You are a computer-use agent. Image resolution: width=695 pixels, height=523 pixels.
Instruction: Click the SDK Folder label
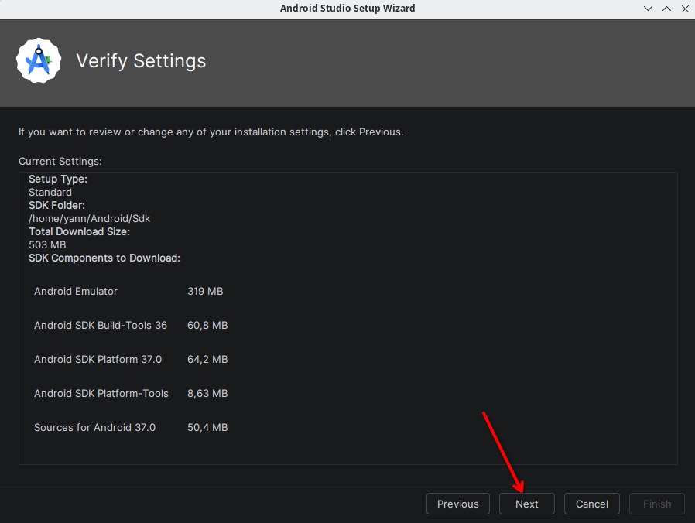point(56,205)
